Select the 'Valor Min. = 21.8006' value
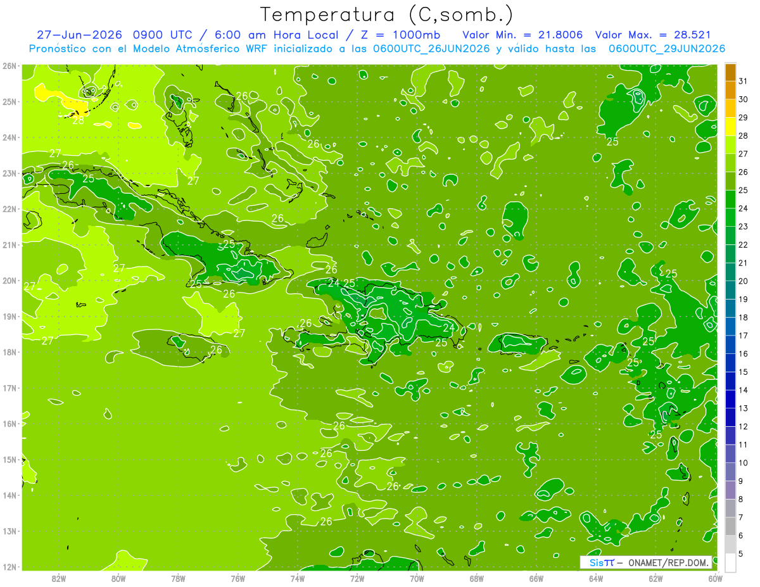Screen dimensions: 760x587 click(x=522, y=35)
